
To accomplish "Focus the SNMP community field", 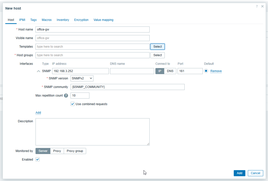I will (127, 87).
